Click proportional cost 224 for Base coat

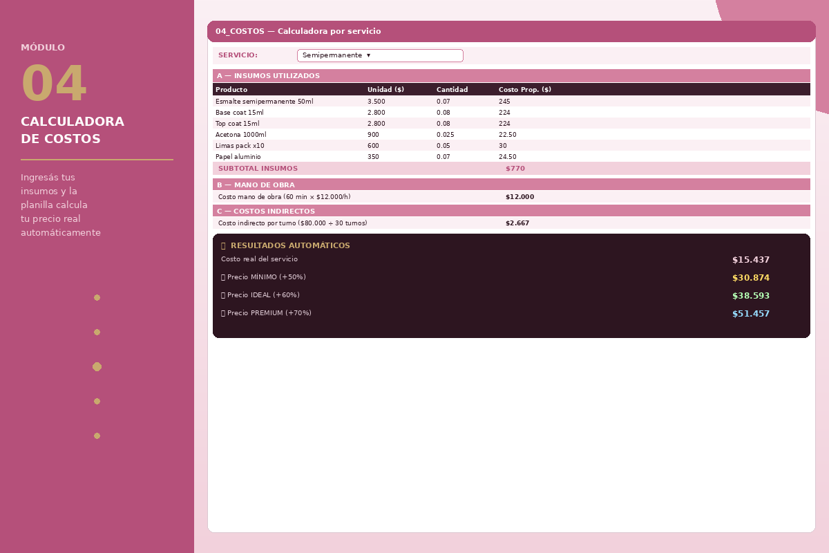[x=504, y=113]
